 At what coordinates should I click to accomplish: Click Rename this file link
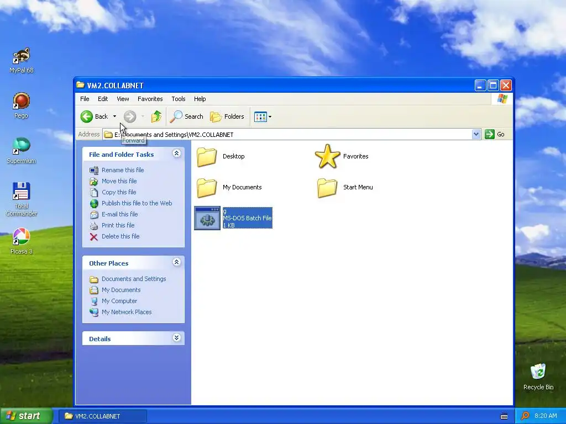tap(123, 170)
